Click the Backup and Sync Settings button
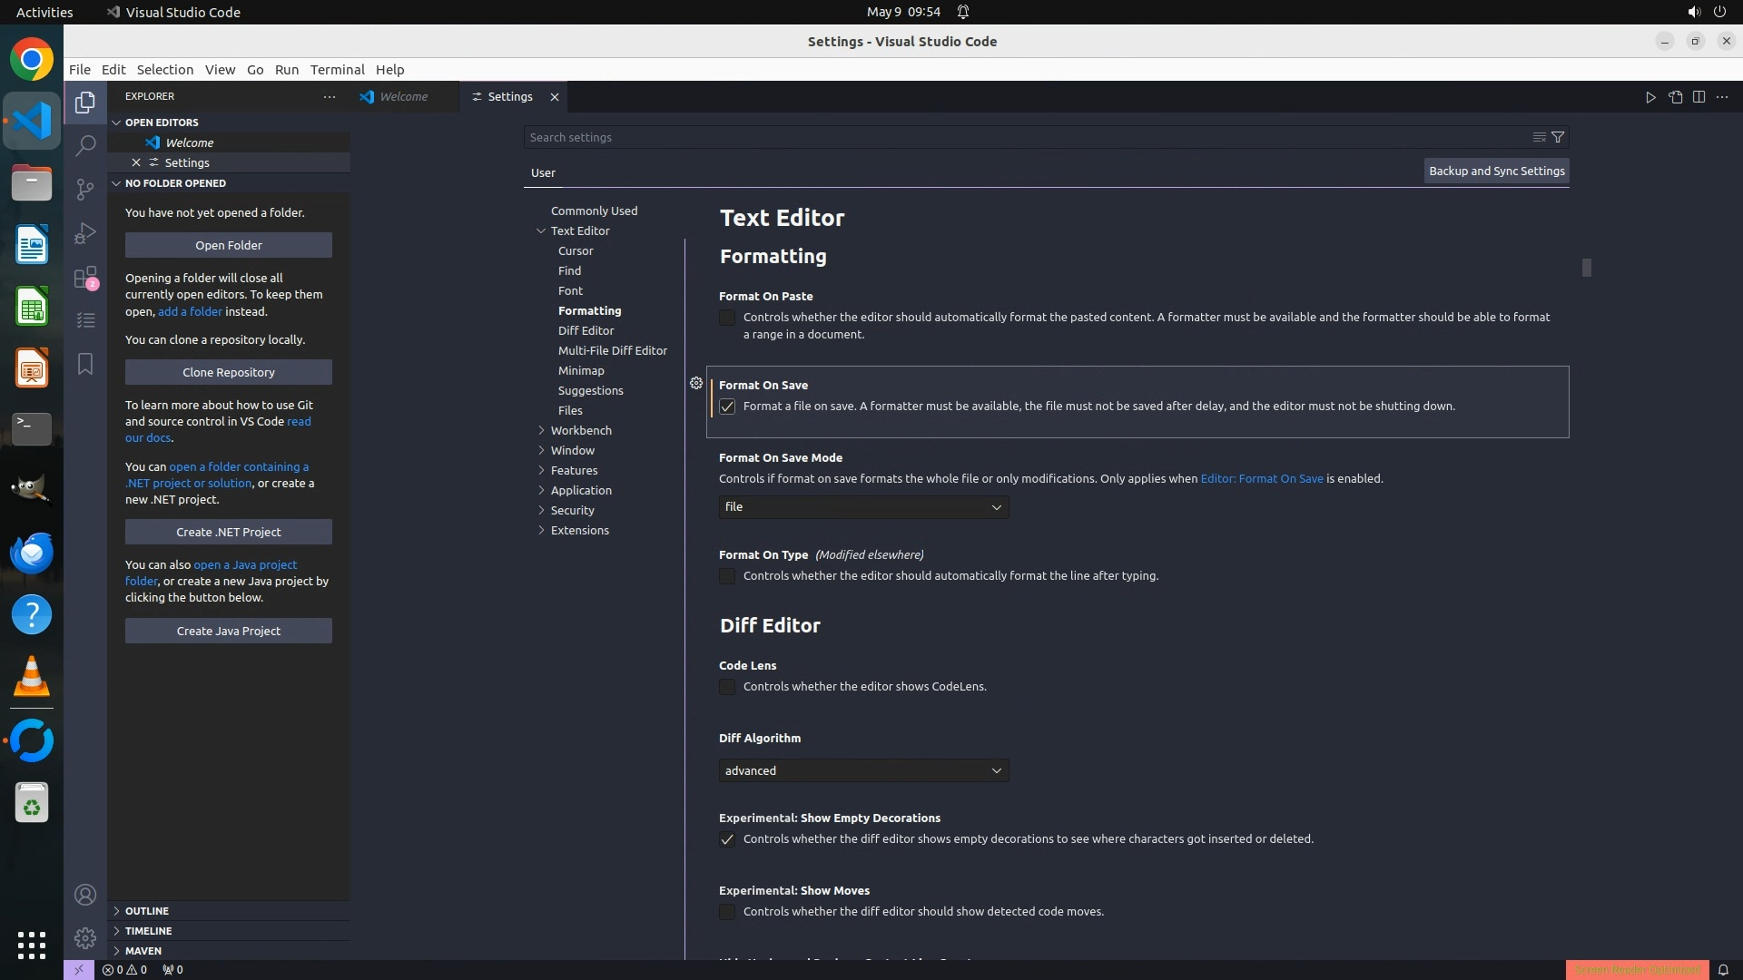Screen dimensions: 1743x980 pyautogui.click(x=1496, y=171)
